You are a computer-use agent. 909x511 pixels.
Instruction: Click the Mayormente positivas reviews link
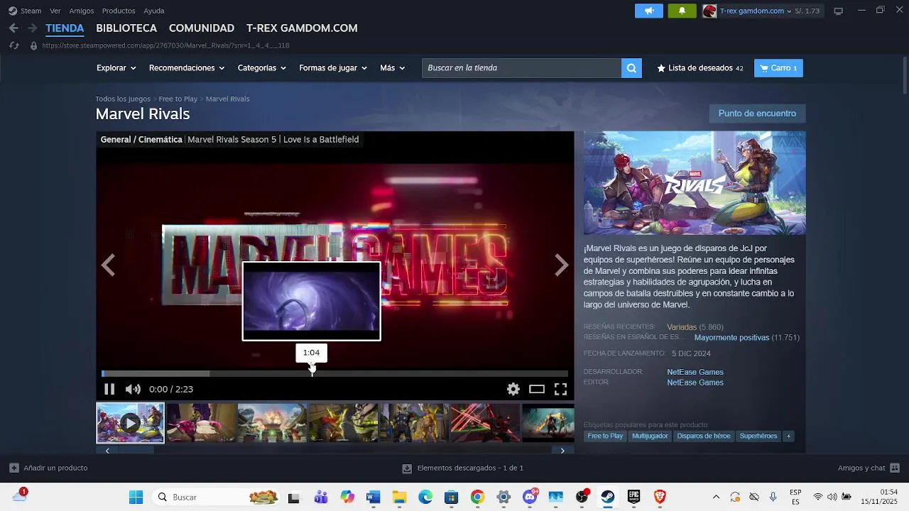coord(731,338)
